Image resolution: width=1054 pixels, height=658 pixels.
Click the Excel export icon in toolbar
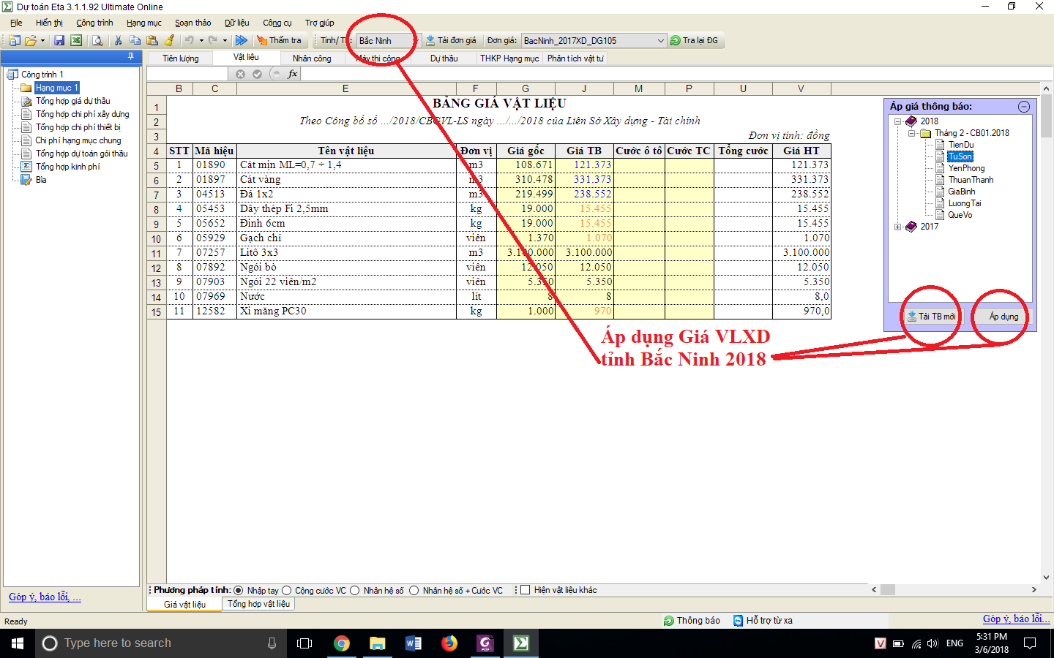click(76, 41)
